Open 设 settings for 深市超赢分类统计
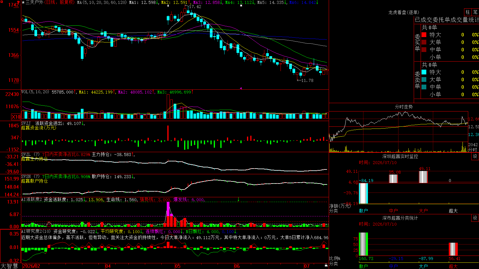 point(475,218)
